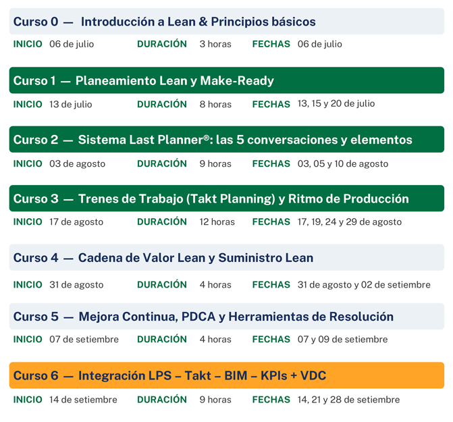The width and height of the screenshot is (453, 422).
Task: Open orange Curso 6 Integración LPS banner
Action: point(227,375)
